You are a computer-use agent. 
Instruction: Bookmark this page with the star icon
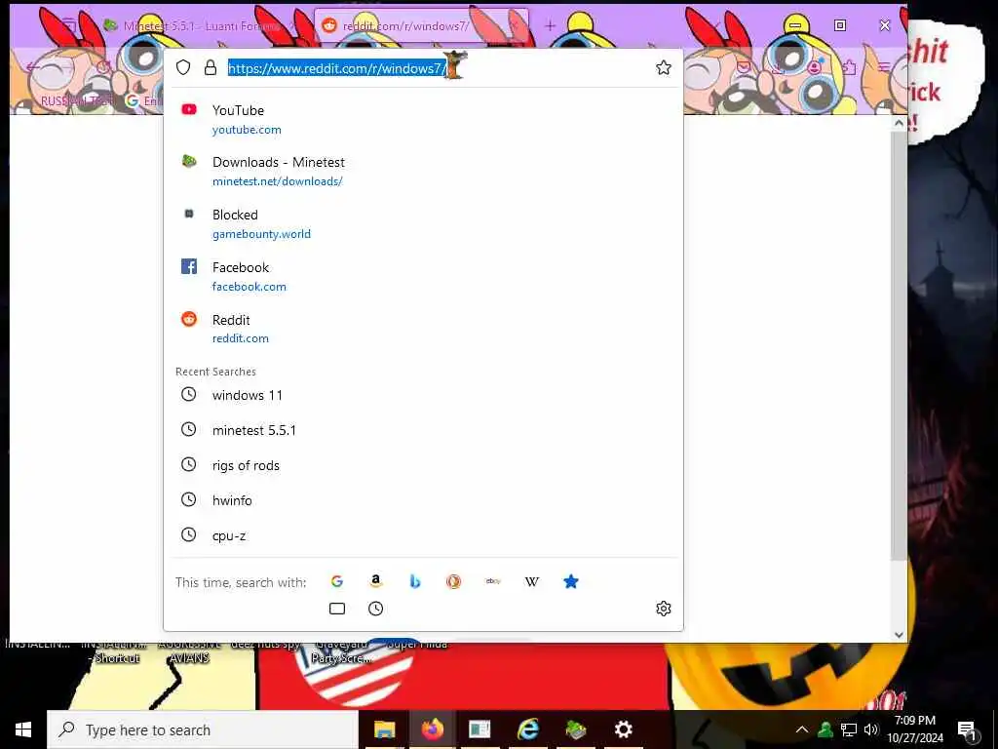(x=663, y=67)
